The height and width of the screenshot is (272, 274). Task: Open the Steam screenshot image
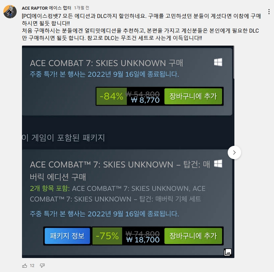[128, 152]
